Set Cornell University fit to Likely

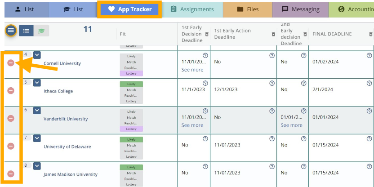pos(131,56)
